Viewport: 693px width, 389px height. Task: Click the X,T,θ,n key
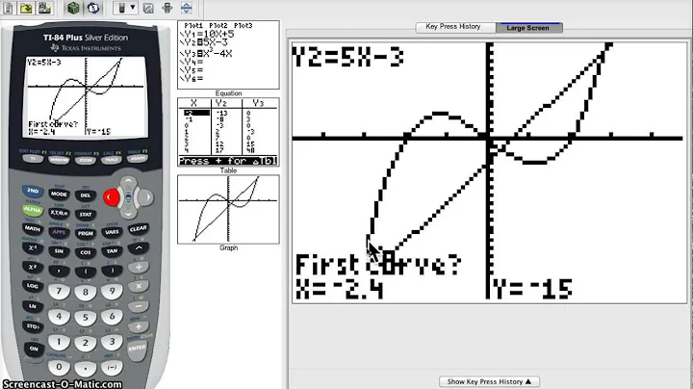tap(59, 213)
